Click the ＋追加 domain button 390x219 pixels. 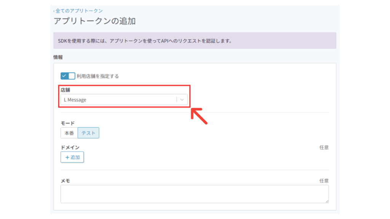click(72, 157)
